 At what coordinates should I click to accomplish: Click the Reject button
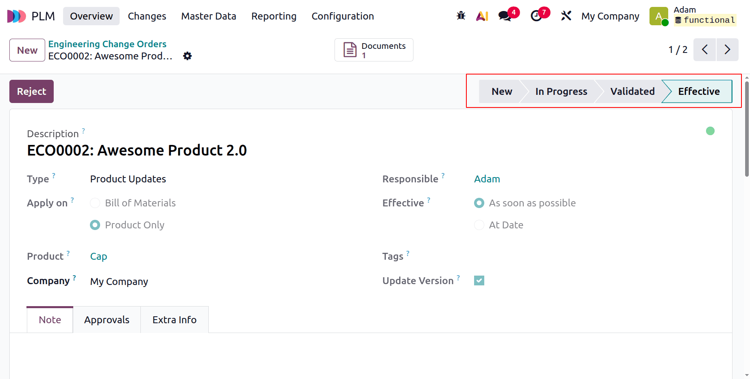31,91
